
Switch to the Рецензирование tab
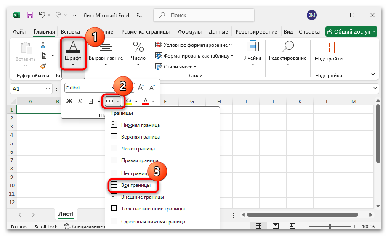[x=256, y=31]
